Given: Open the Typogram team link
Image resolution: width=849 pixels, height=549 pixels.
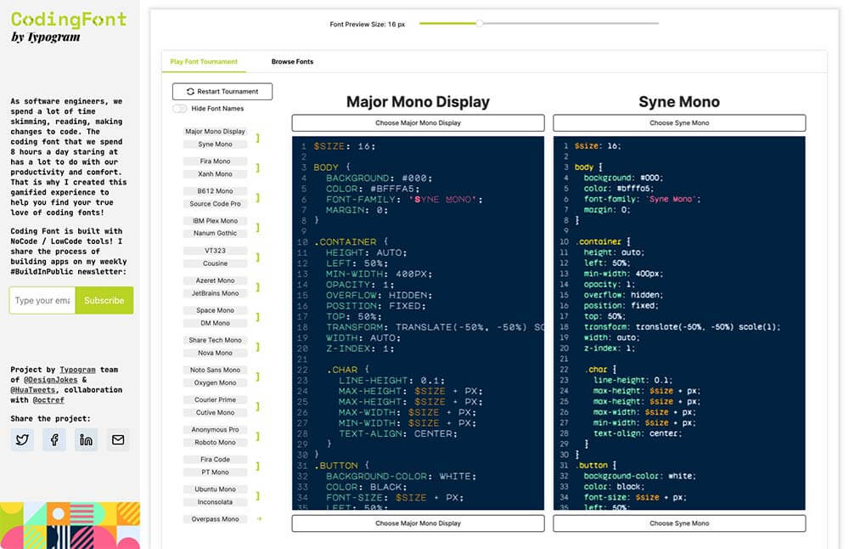Looking at the screenshot, I should [77, 370].
